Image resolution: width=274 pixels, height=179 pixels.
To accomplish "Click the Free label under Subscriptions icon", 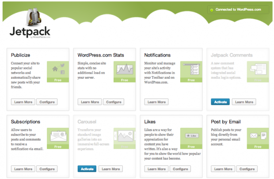I will pos(58,147).
